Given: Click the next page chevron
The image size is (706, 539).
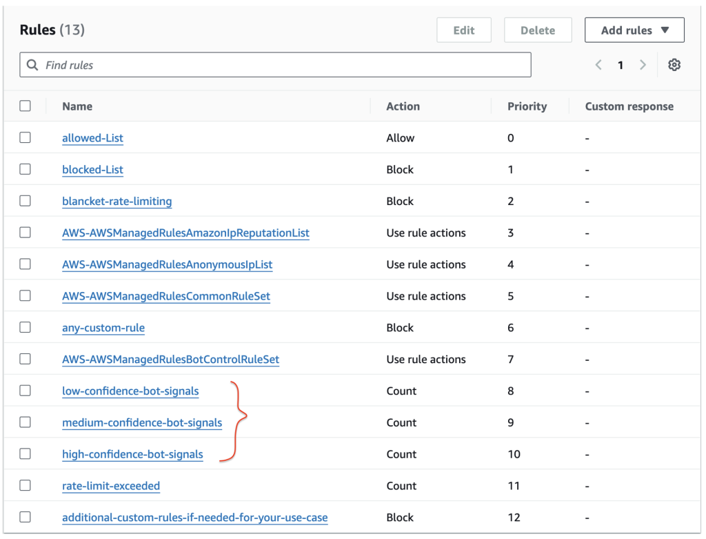Looking at the screenshot, I should [643, 64].
